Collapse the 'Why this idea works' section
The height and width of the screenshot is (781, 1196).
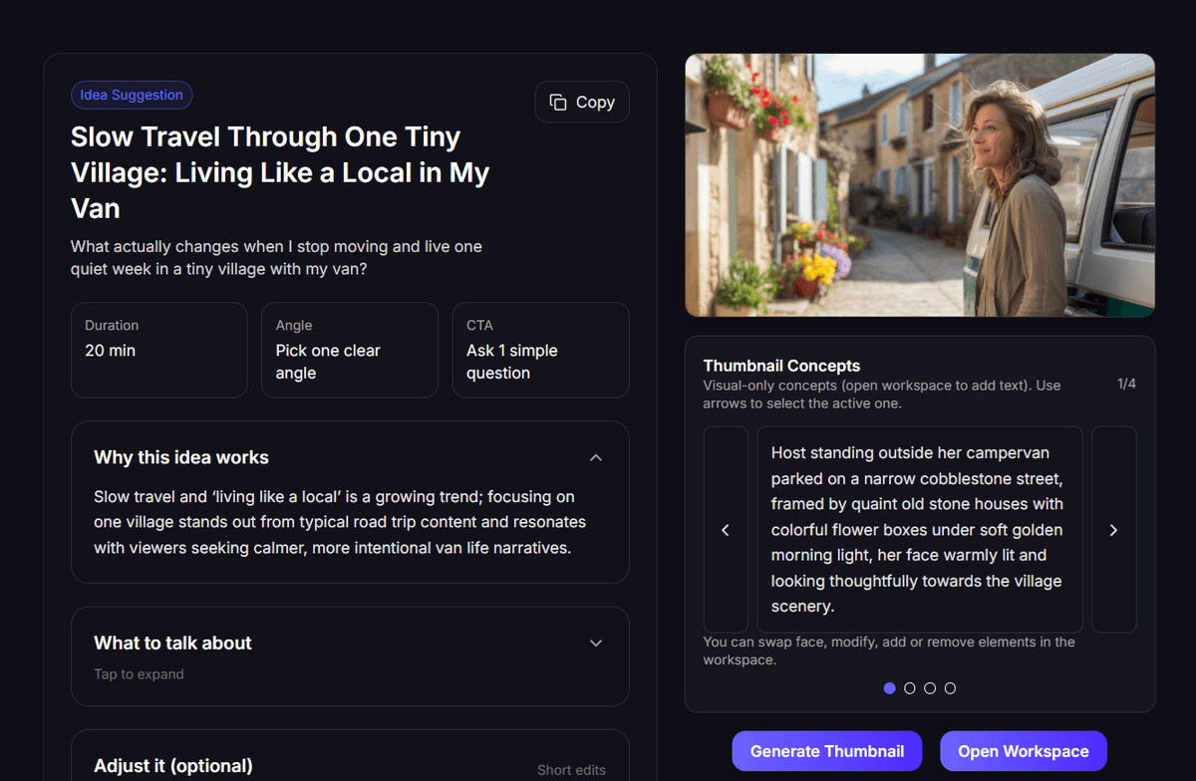point(595,457)
